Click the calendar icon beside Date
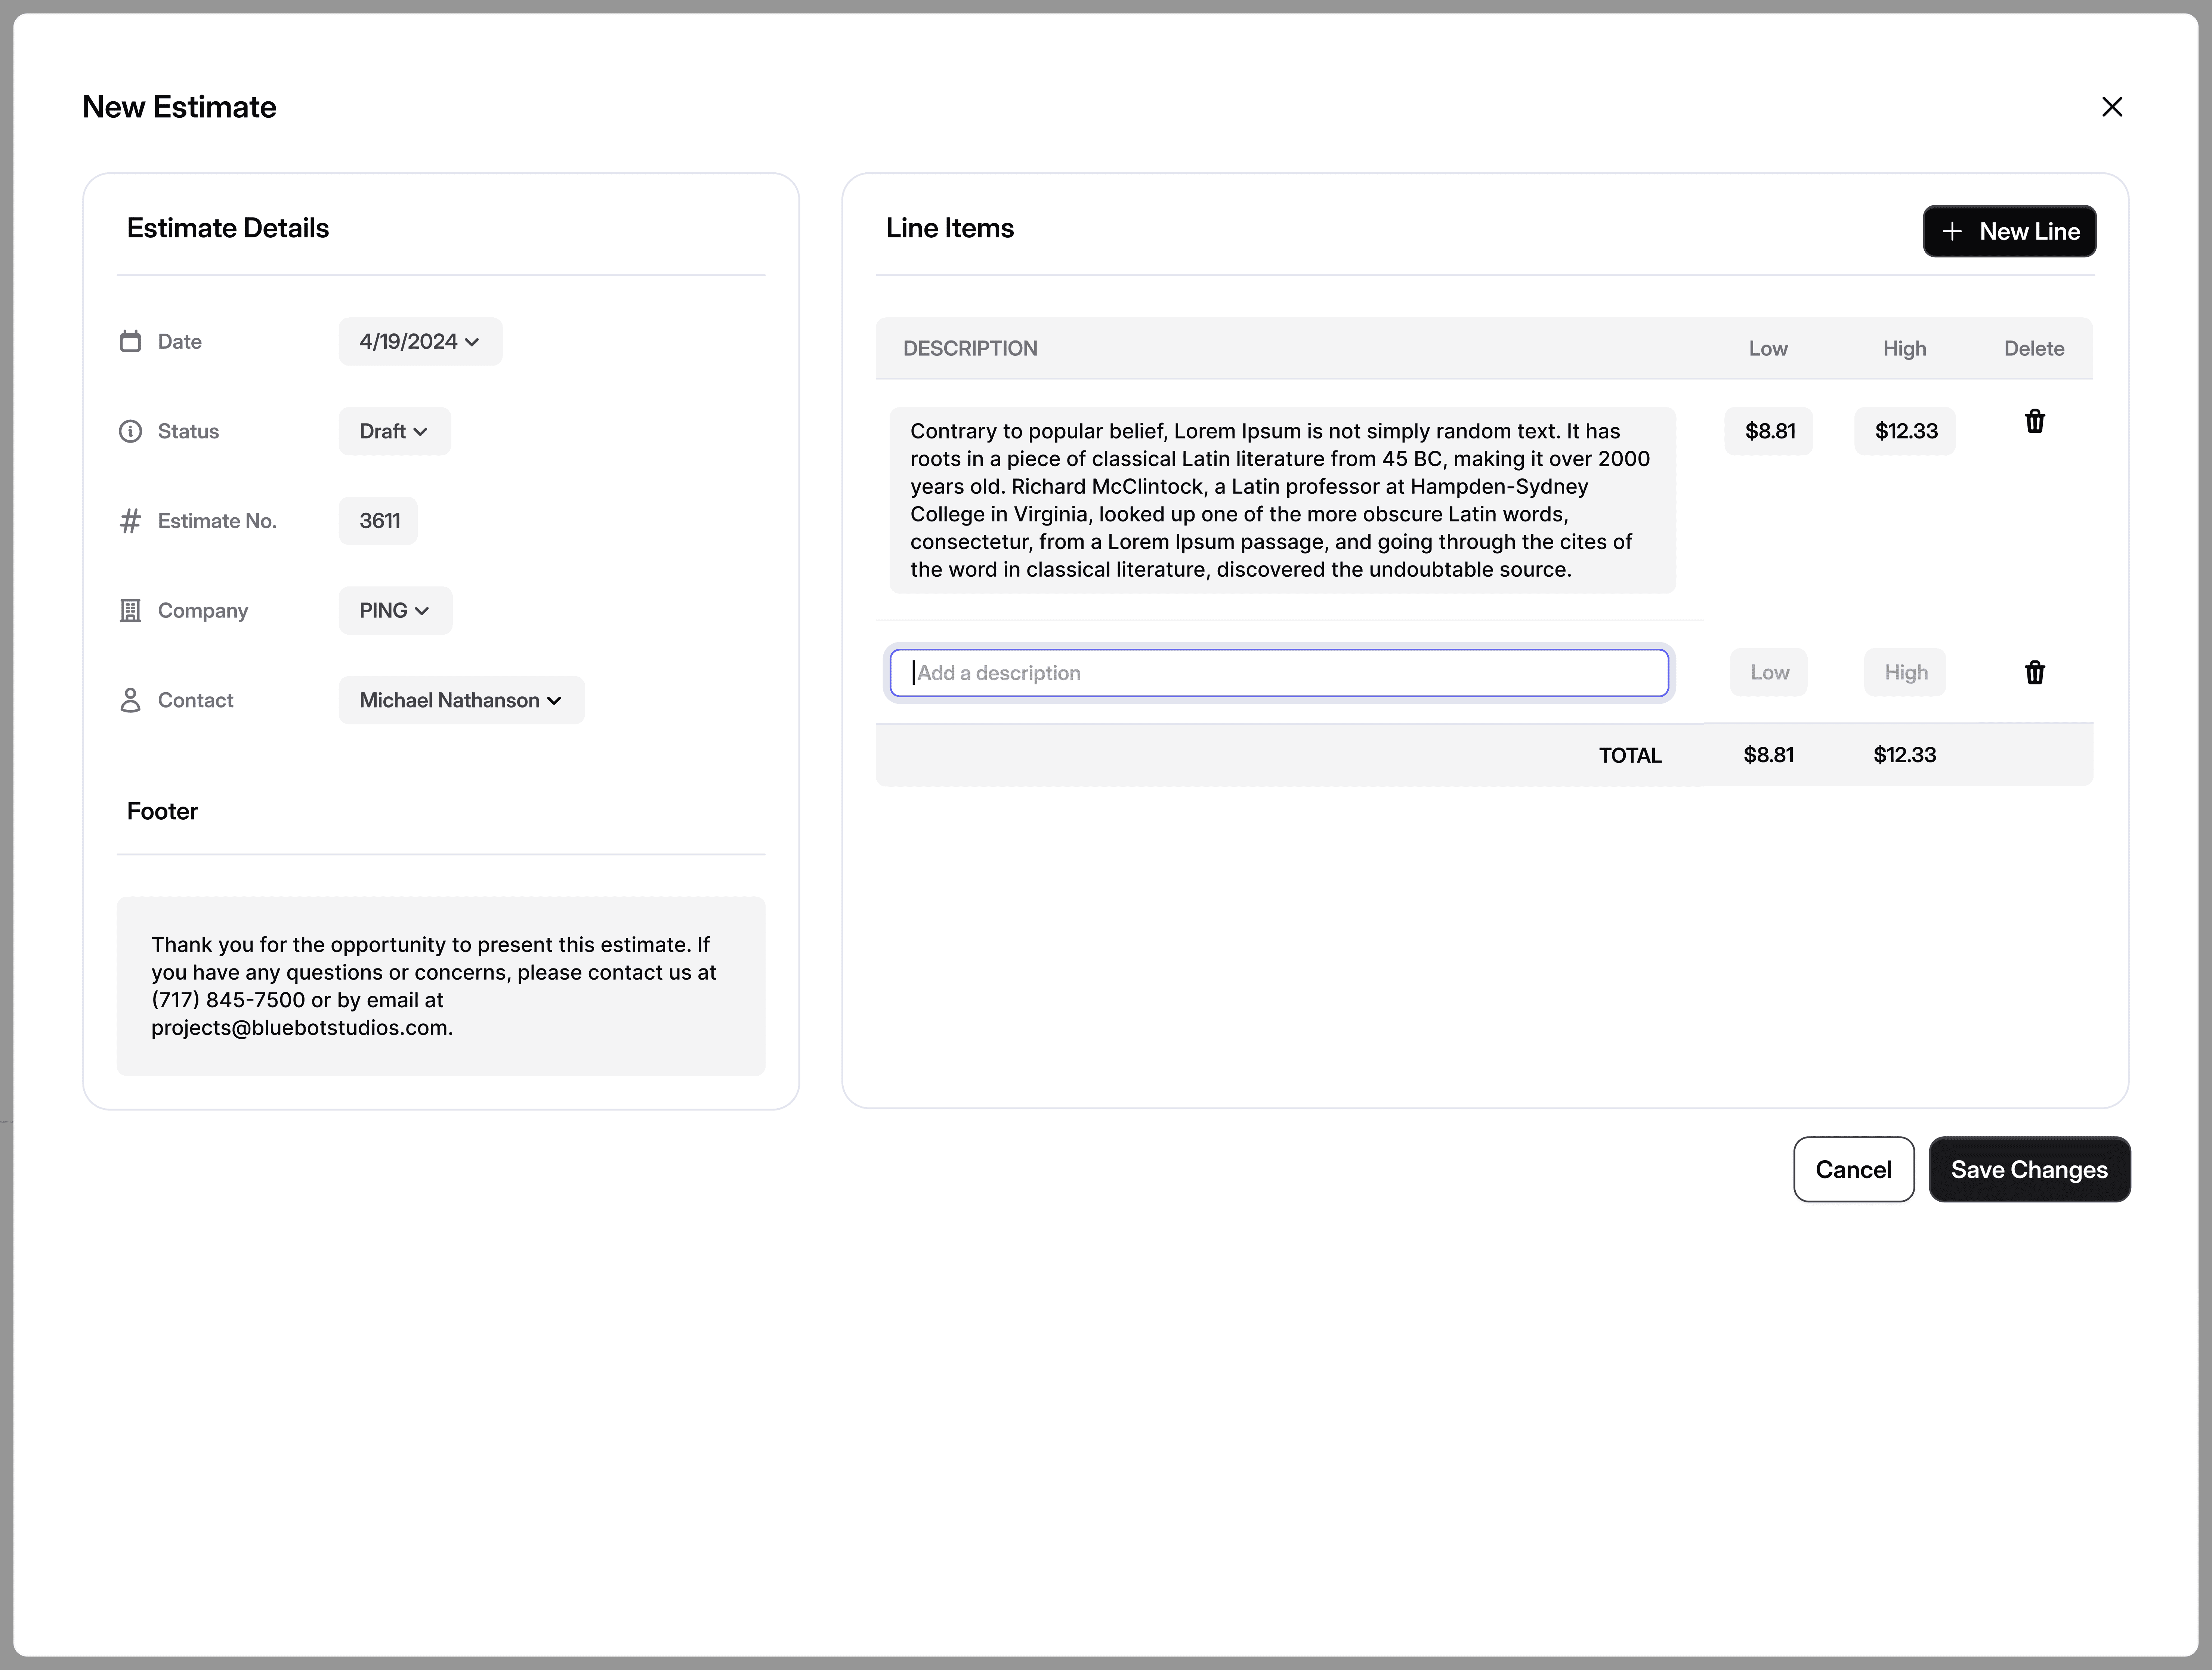 point(130,341)
